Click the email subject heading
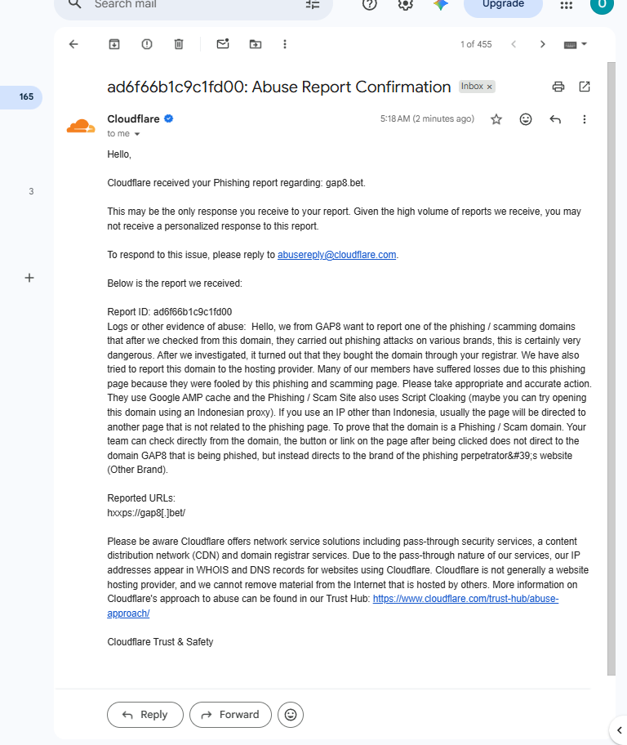 (x=279, y=87)
